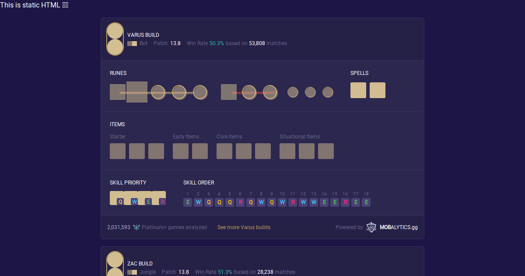This screenshot has width=525, height=276.
Task: Click the first Early Items icon
Action: pyautogui.click(x=181, y=151)
